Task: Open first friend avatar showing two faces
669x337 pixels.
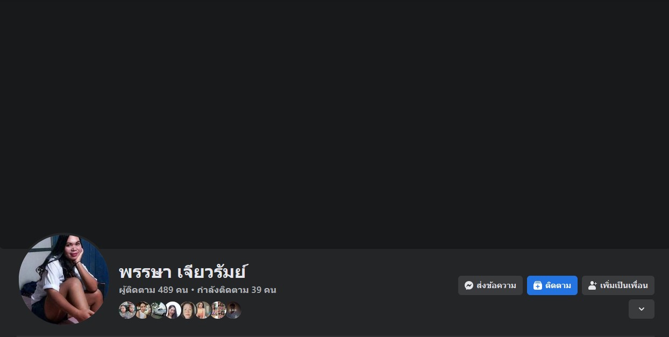Action: click(127, 310)
